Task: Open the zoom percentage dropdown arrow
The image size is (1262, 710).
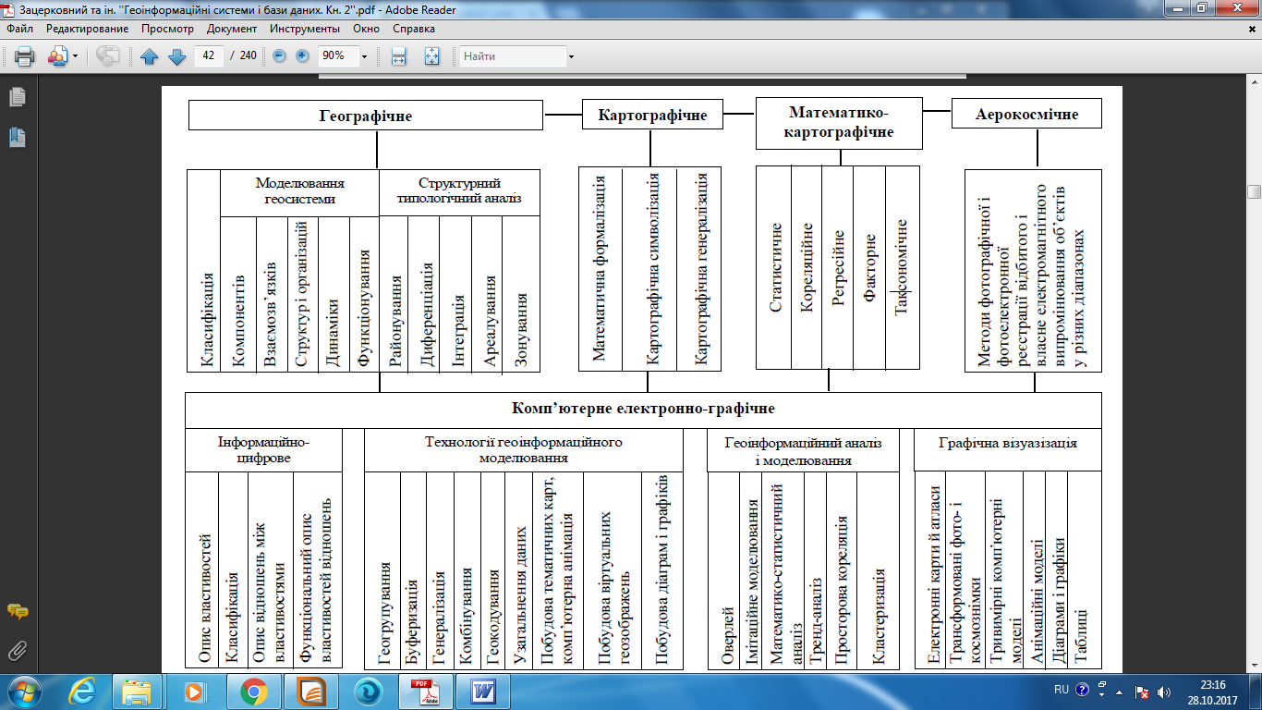Action: pyautogui.click(x=364, y=56)
